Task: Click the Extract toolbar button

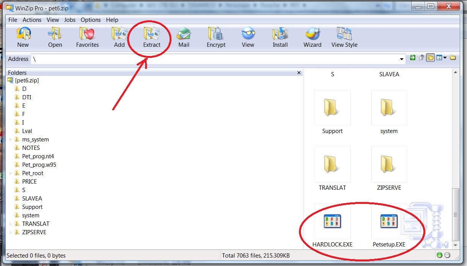Action: [152, 37]
